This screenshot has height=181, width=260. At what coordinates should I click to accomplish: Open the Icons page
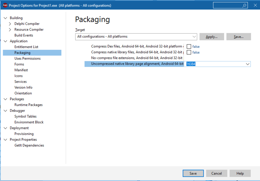pyautogui.click(x=19, y=76)
